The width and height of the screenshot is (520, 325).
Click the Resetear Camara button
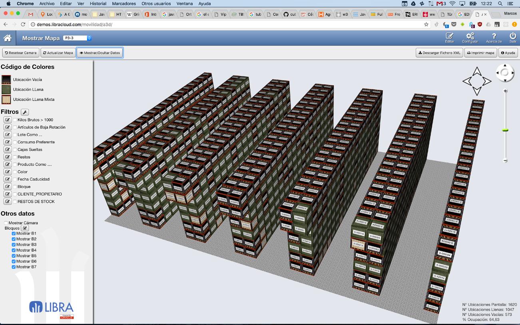[x=21, y=53]
